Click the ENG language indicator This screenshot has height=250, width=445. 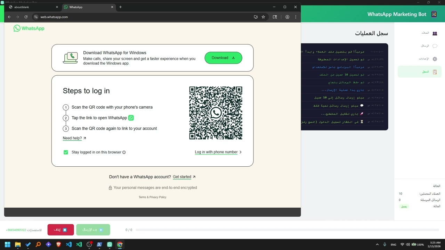pyautogui.click(x=394, y=245)
